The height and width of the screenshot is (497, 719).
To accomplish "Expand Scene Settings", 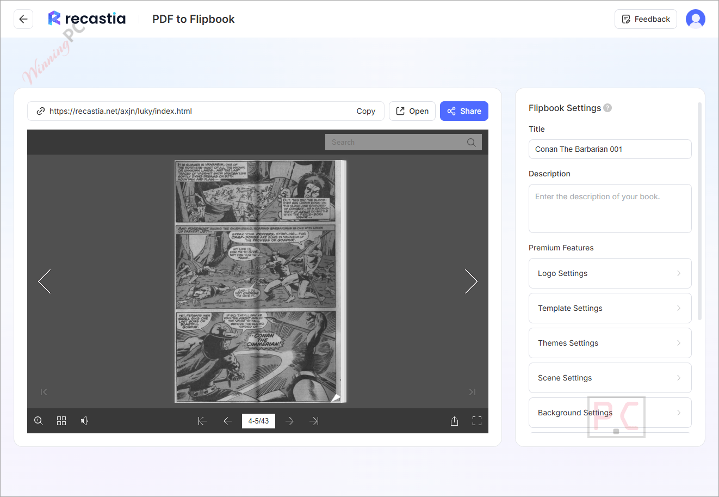I will click(610, 378).
